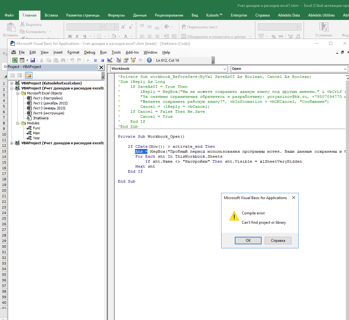Screen dimensions: 349x320
Task: Click the Find binoculars icon
Action: pyautogui.click(x=63, y=60)
